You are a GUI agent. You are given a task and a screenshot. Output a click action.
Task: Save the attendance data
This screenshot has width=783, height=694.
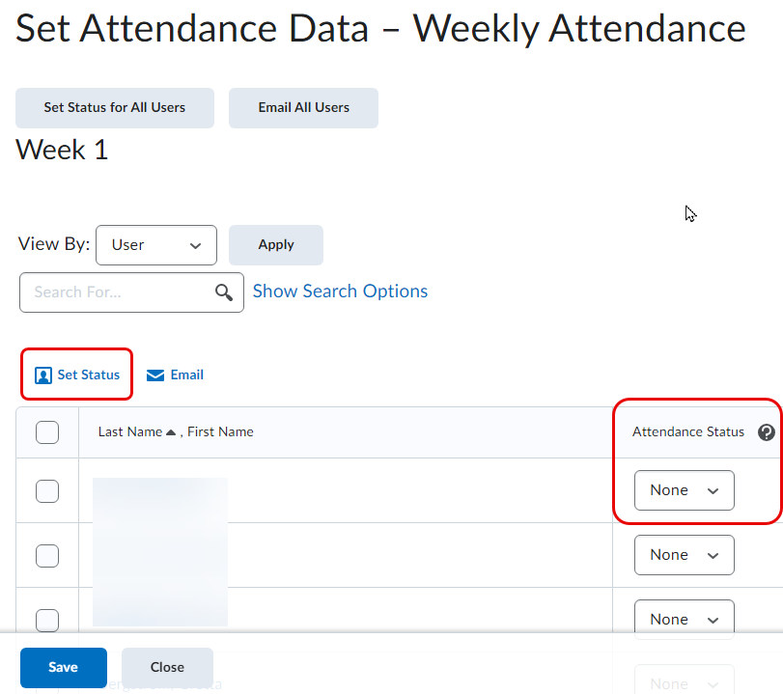[x=64, y=667]
